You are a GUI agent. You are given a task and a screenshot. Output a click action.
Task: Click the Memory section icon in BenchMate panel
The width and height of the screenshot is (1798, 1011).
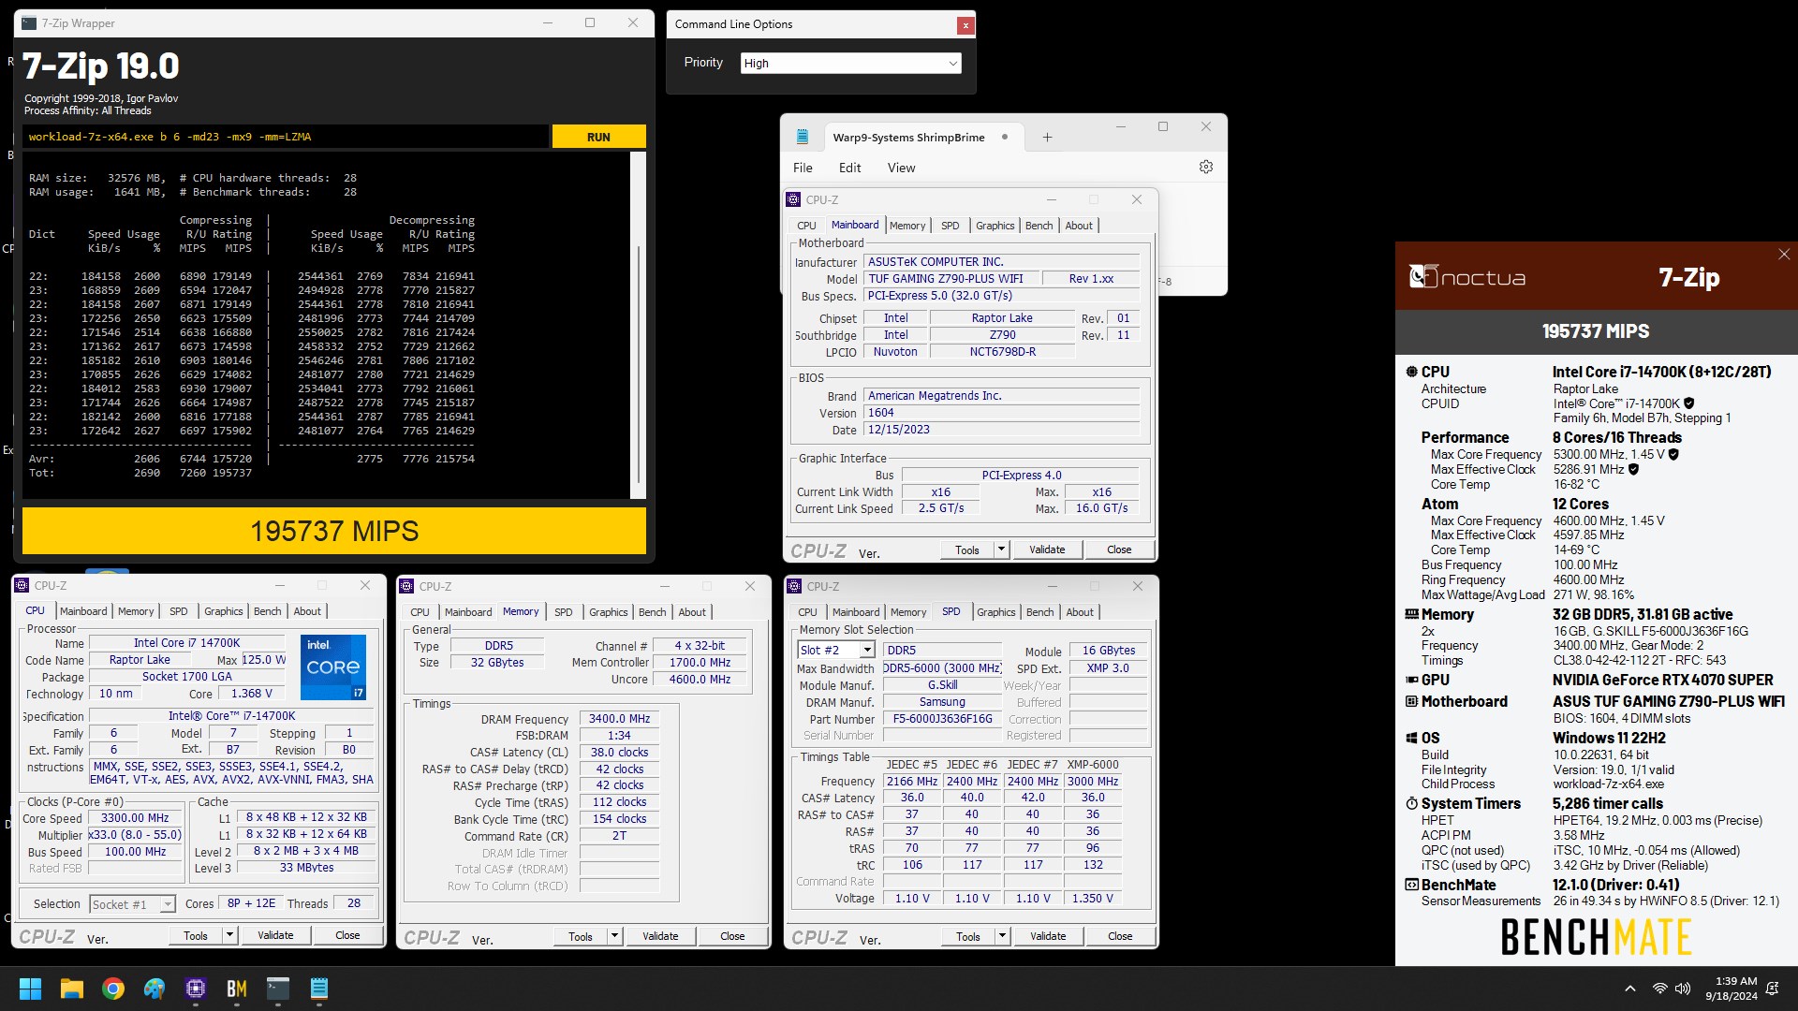tap(1411, 614)
